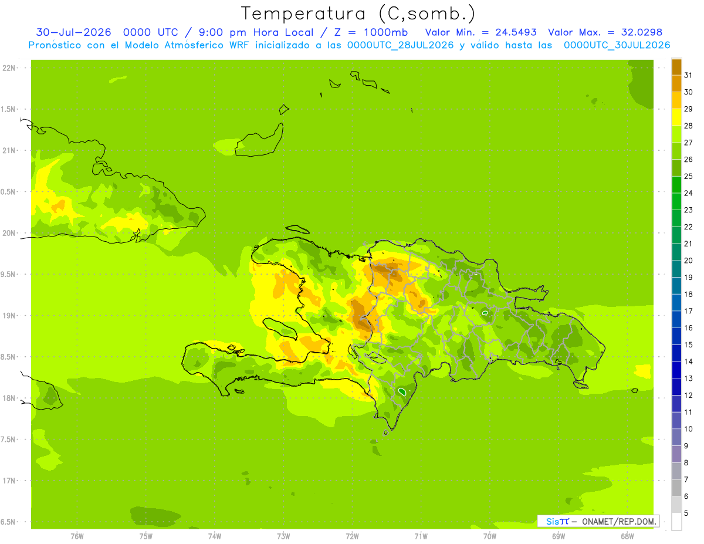The height and width of the screenshot is (544, 704).
Task: Click the date '30-Jul-2026' in header
Action: click(x=73, y=32)
